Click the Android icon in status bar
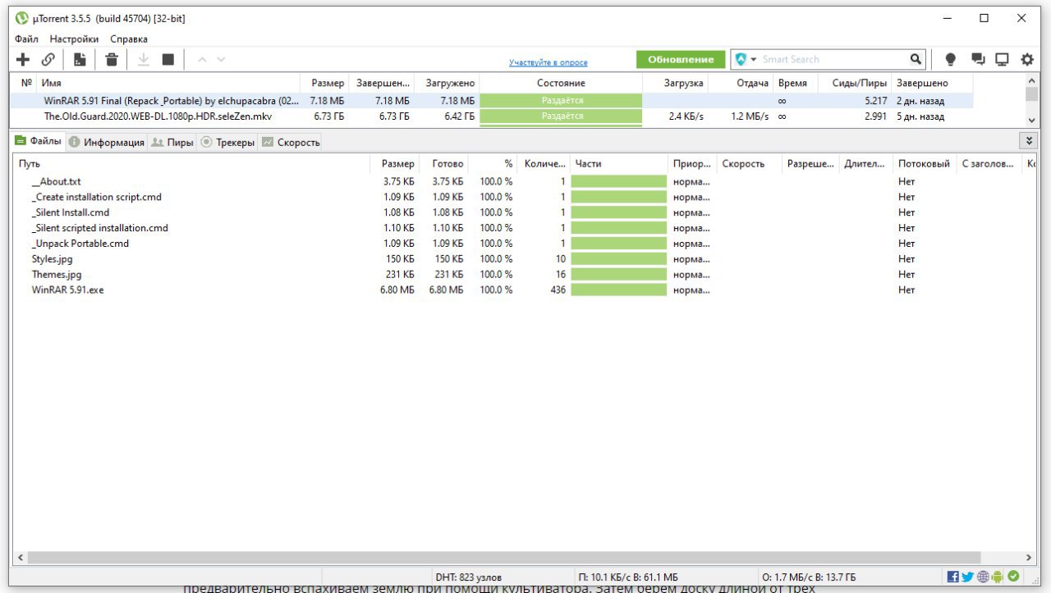Image resolution: width=1051 pixels, height=593 pixels. tap(998, 577)
